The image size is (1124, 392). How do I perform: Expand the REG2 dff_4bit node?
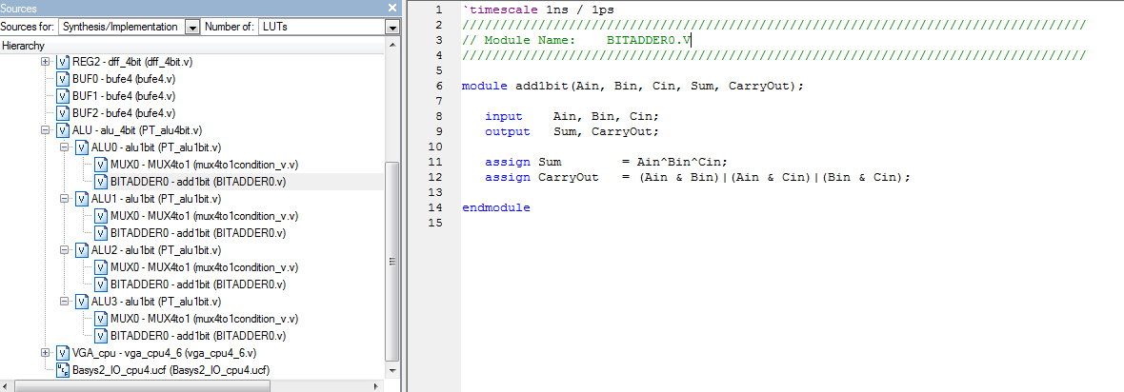(46, 62)
